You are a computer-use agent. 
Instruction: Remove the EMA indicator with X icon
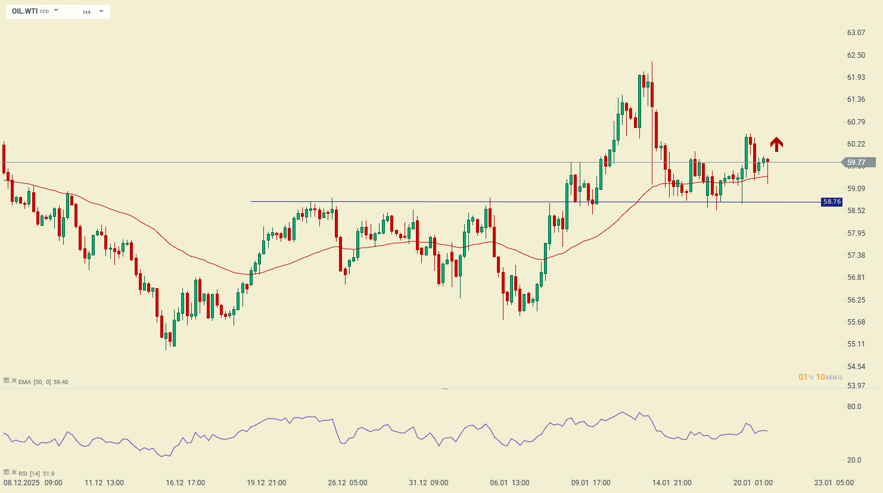point(14,380)
